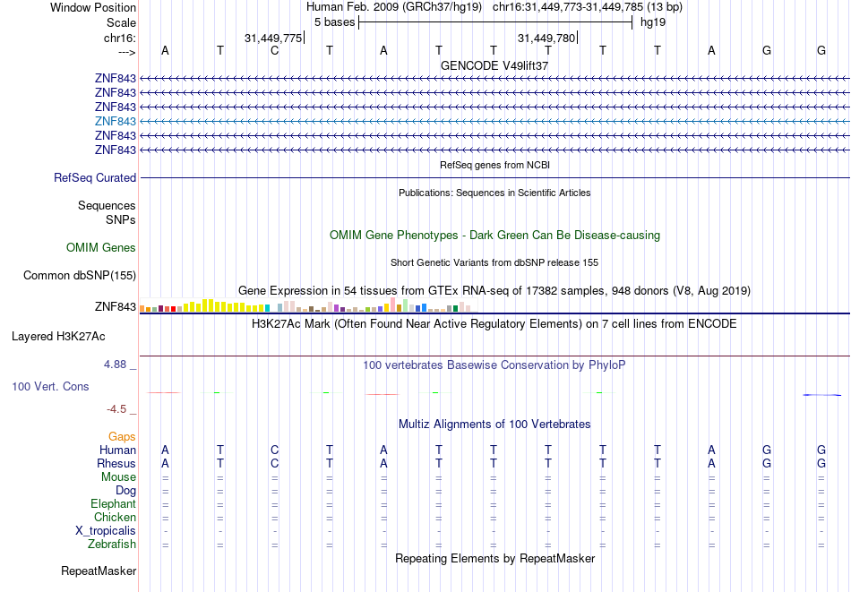Click the SNPs track label
The image size is (851, 592).
coord(121,219)
